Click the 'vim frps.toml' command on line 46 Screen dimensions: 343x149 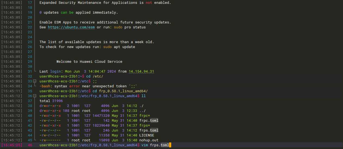pyautogui.click(x=155, y=145)
